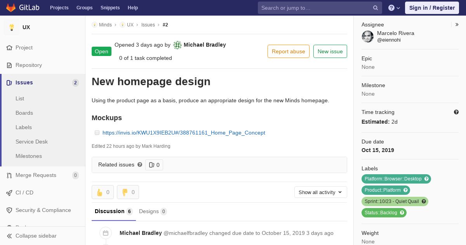This screenshot has height=245, width=466.
Task: Click the GitLab fox logo
Action: 10,7
